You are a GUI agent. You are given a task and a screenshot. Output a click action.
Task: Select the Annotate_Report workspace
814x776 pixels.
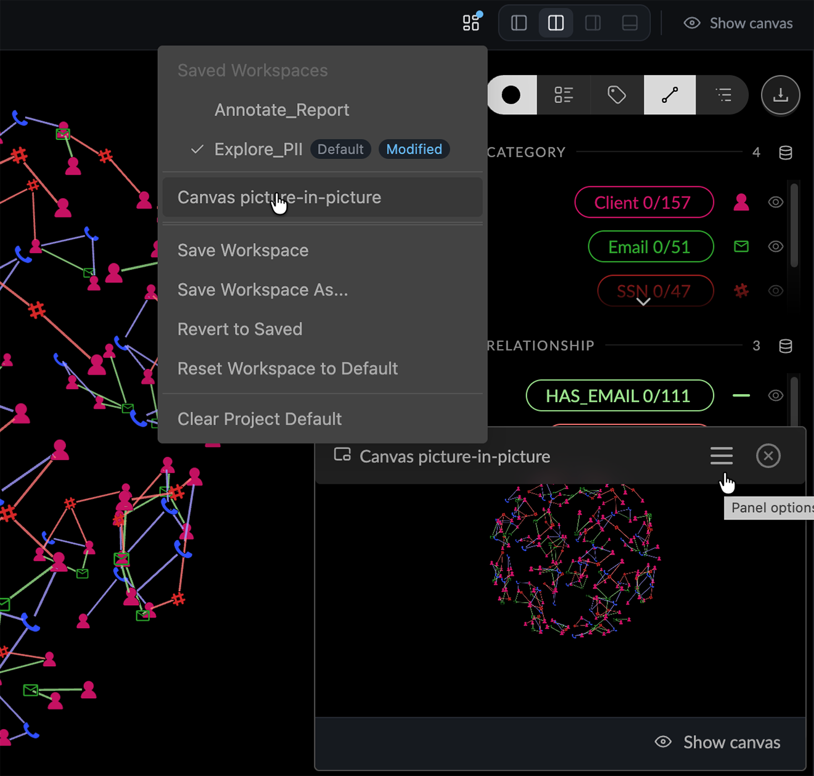click(282, 110)
